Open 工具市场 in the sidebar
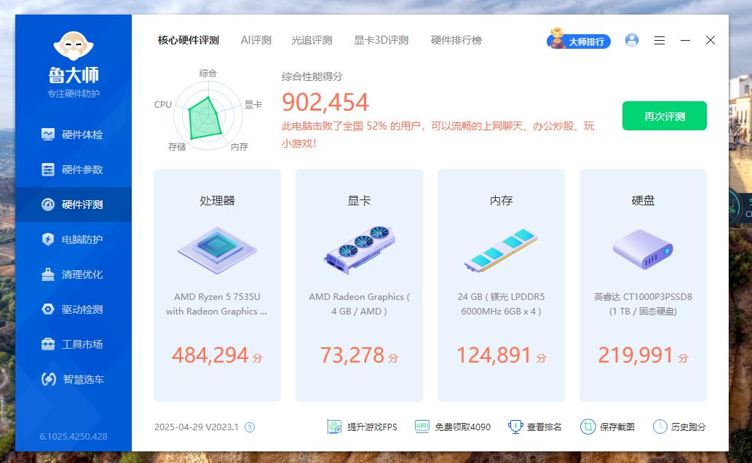 click(74, 344)
